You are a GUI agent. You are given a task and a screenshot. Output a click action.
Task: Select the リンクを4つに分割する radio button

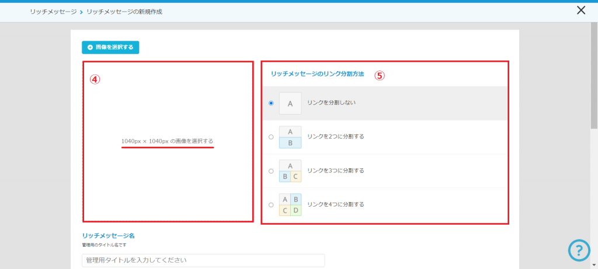point(271,205)
